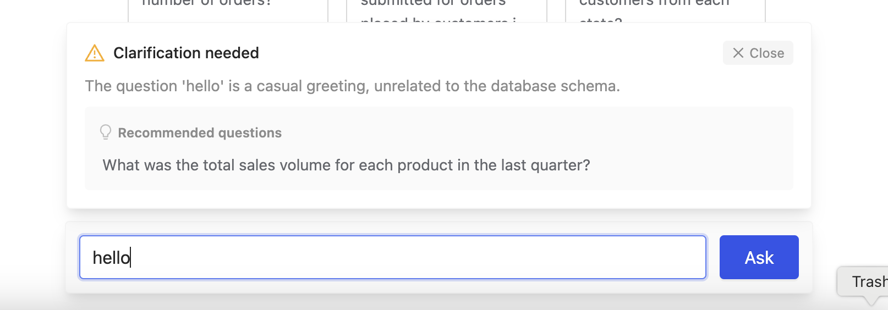Focus the question input containing hello

(x=393, y=257)
